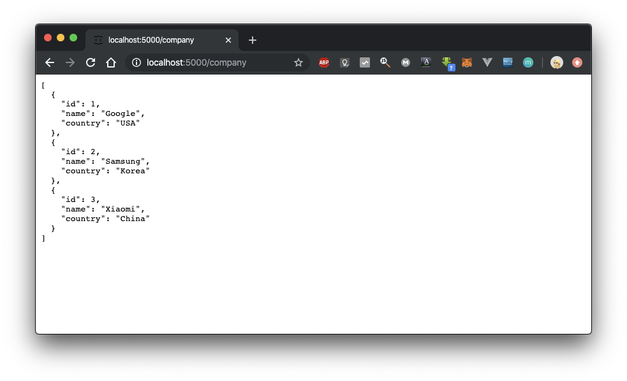Click the "id": 3 line

80,199
